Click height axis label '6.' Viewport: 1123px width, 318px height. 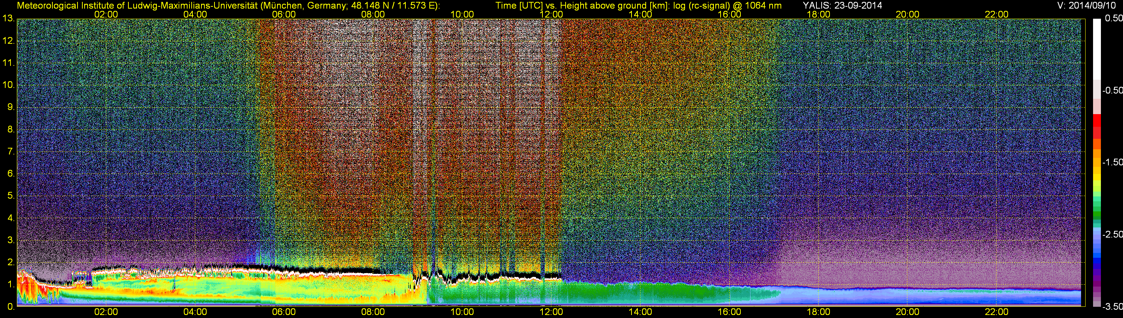[11, 173]
